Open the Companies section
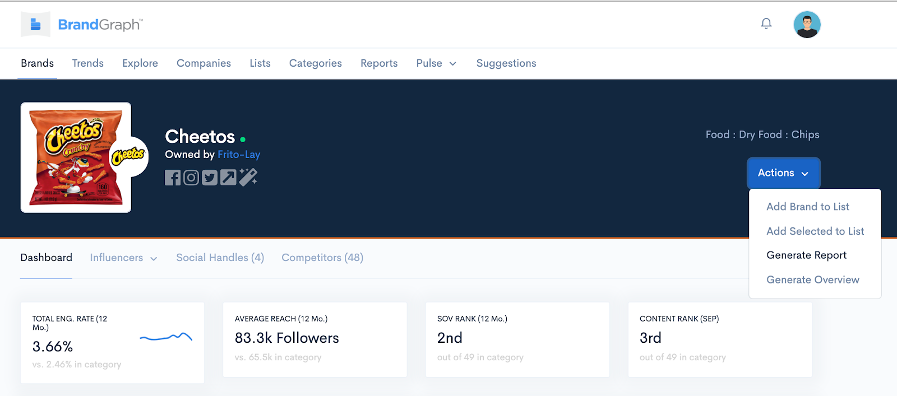This screenshot has height=396, width=897. tap(204, 63)
